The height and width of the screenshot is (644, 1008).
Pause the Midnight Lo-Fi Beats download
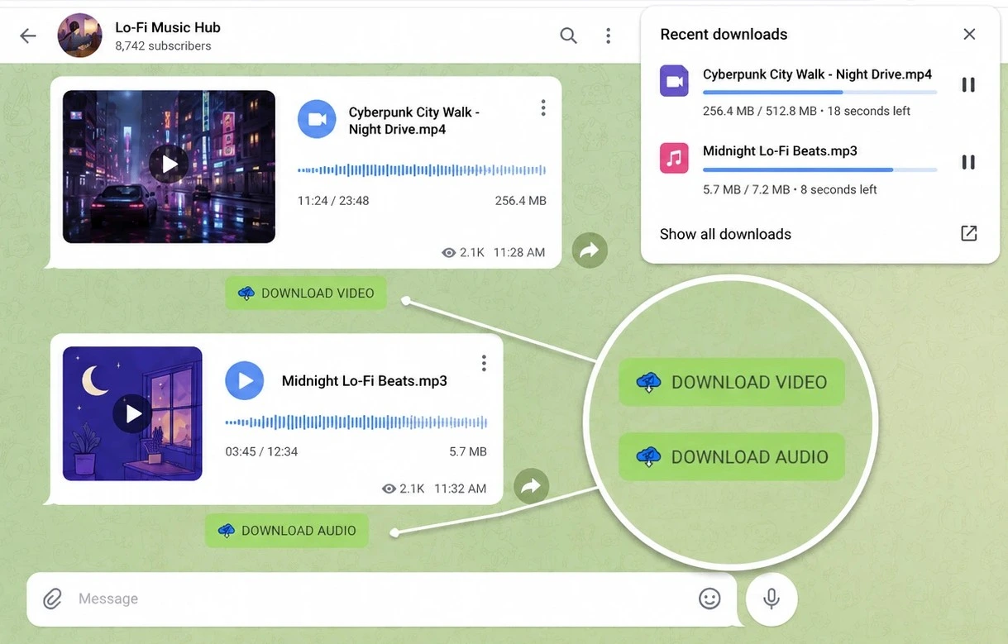pyautogui.click(x=967, y=162)
